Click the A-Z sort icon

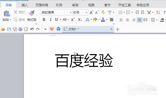point(158,12)
